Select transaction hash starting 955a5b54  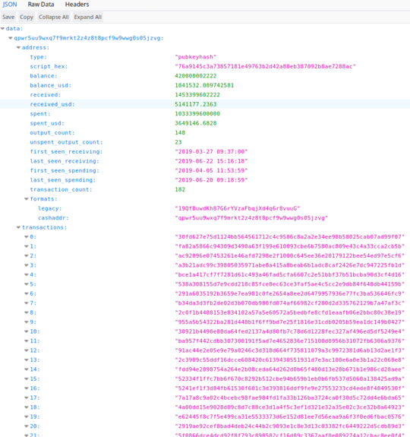pos(290,322)
